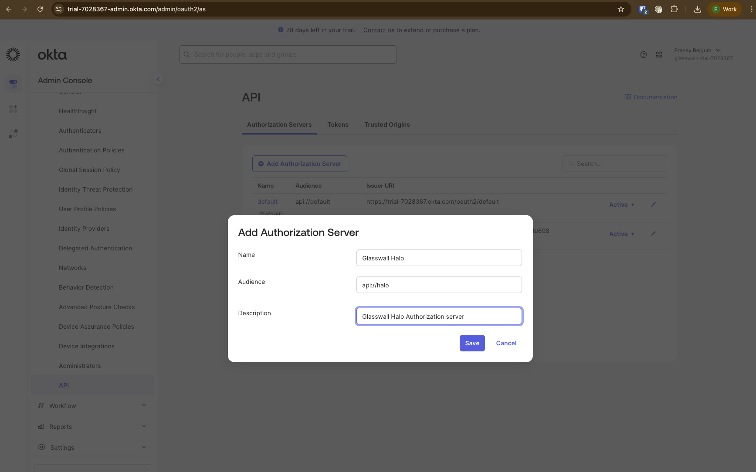The image size is (756, 472).
Task: Open the browser downloads icon
Action: coord(697,9)
